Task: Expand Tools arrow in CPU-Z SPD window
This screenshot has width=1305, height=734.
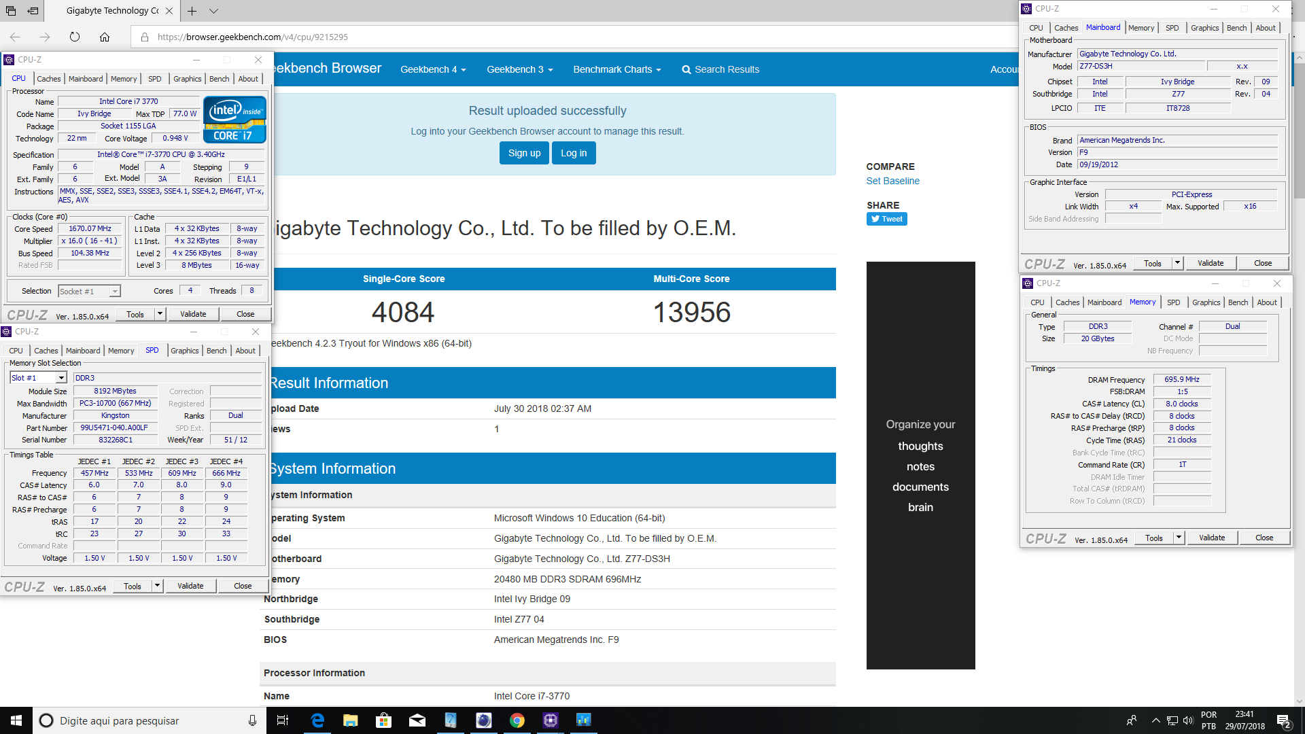Action: [x=157, y=586]
